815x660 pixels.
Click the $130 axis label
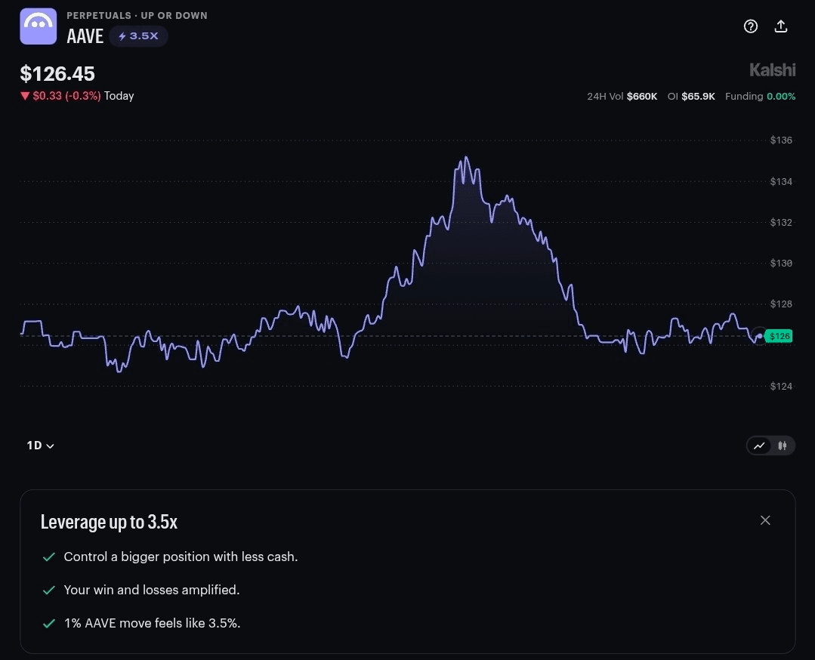coord(781,264)
